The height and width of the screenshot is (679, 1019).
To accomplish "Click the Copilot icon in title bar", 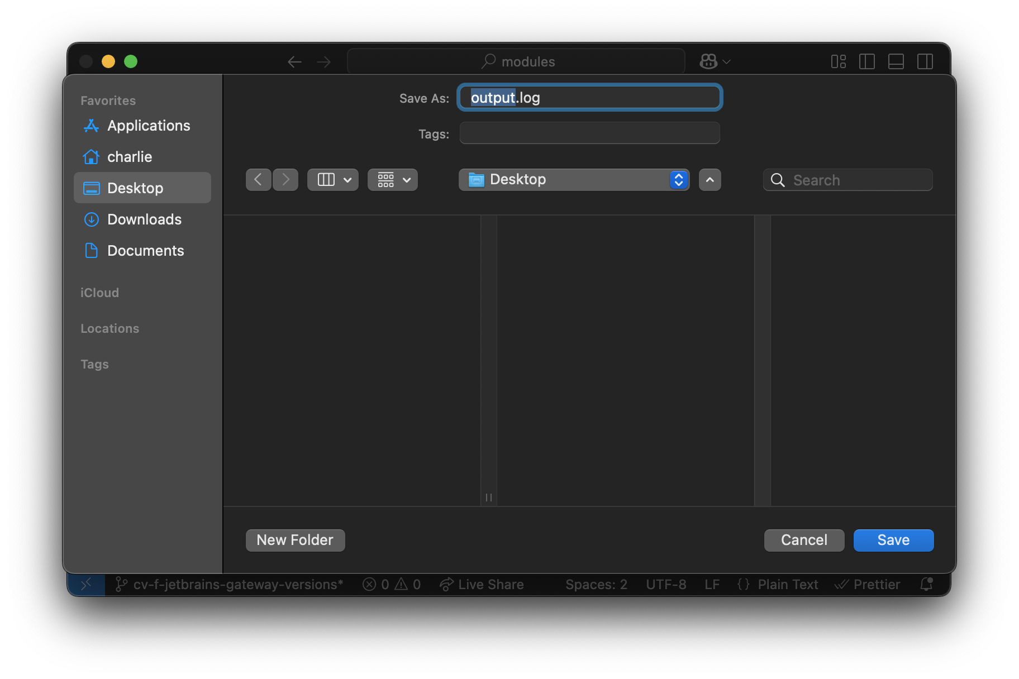I will (x=708, y=61).
